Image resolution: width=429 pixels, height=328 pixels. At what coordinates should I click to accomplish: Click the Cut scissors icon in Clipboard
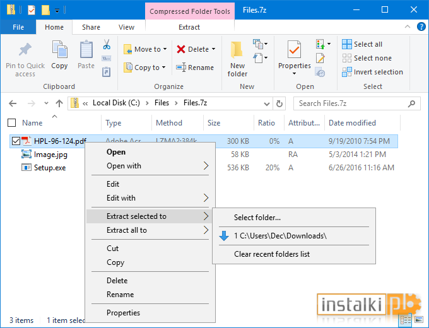[107, 44]
